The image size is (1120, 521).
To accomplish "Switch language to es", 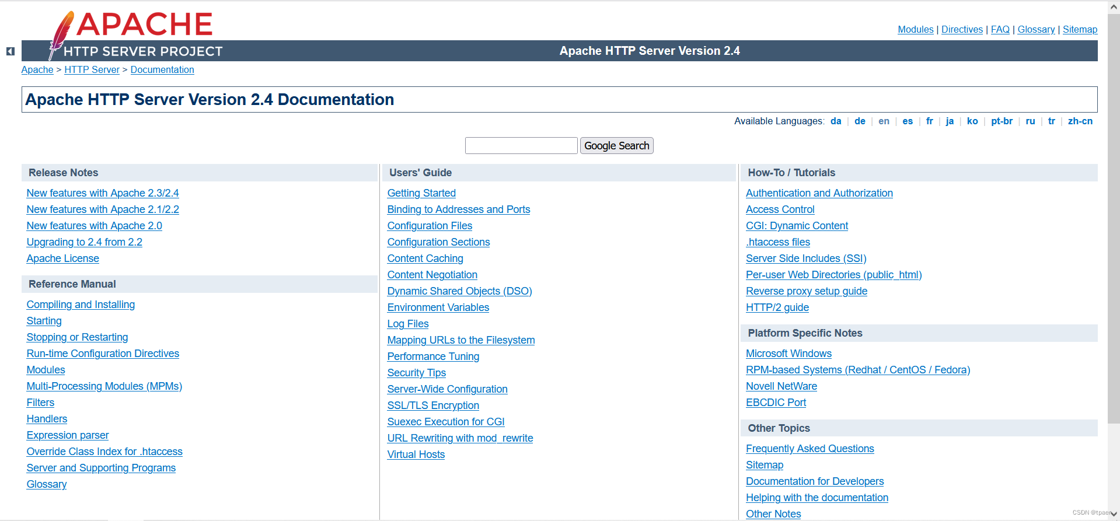I will (x=908, y=121).
